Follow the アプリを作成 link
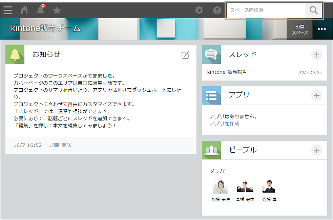This screenshot has height=220, width=333. tap(225, 124)
